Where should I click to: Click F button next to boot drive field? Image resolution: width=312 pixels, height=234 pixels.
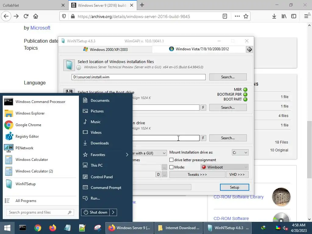(203, 108)
